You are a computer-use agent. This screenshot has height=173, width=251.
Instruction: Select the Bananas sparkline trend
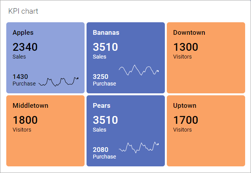(x=139, y=70)
